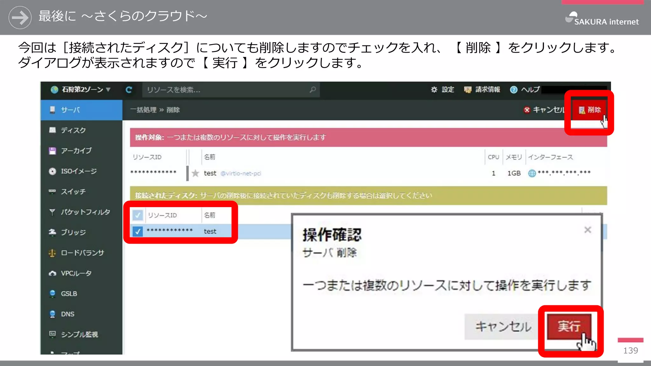The width and height of the screenshot is (651, 366).
Task: Open スイッチ in the sidebar
Action: click(x=81, y=192)
